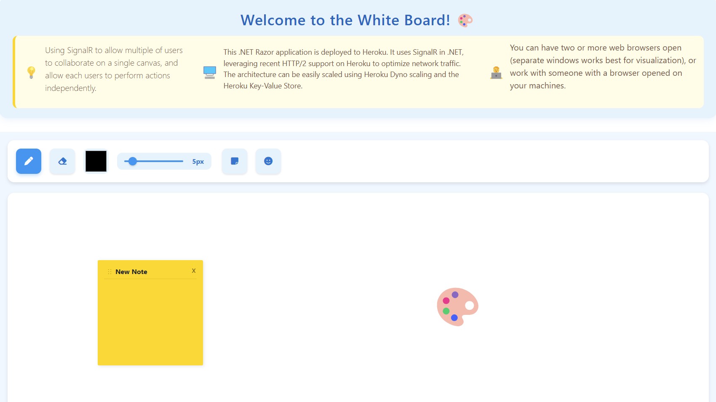The height and width of the screenshot is (402, 716).
Task: Open the emoji picker
Action: click(x=268, y=161)
